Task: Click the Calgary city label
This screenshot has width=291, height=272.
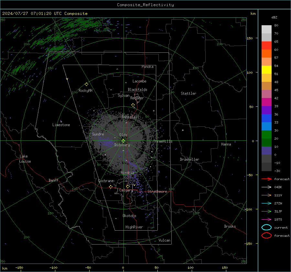Action: point(126,190)
